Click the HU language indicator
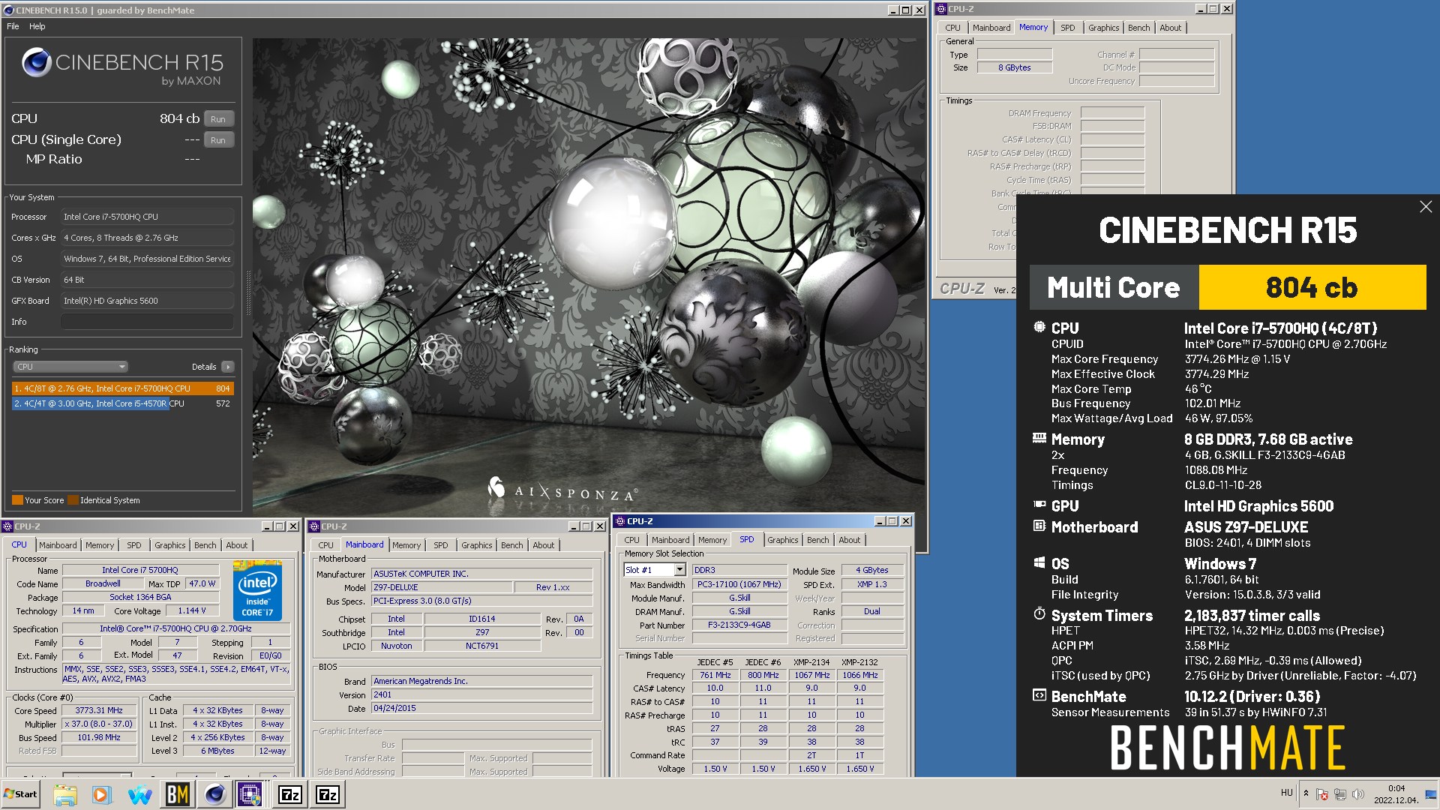 [1287, 793]
